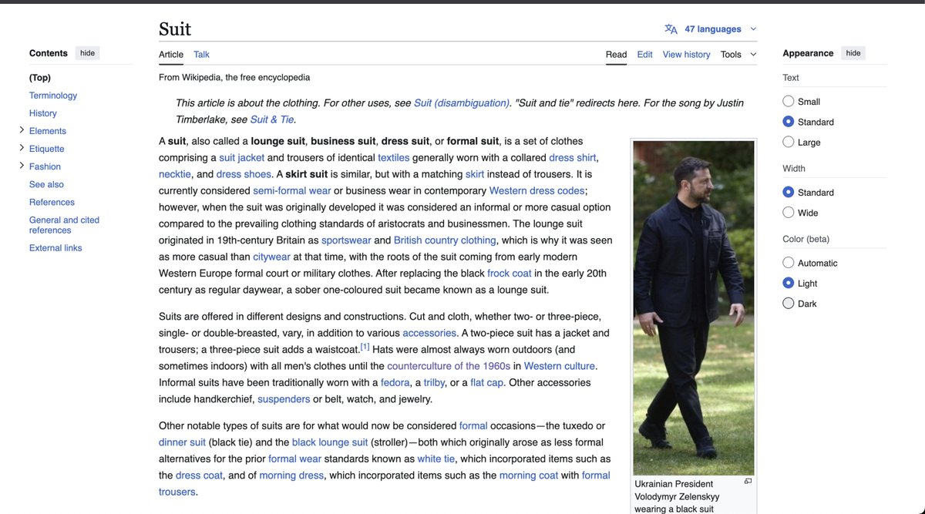925x514 pixels.
Task: Go to History section
Action: tap(43, 113)
